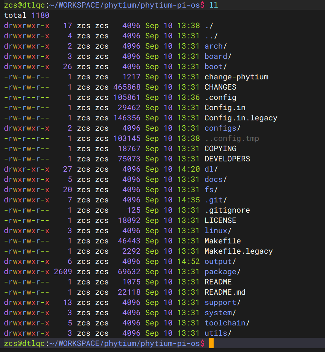Click the toolchain/ directory name

click(227, 323)
